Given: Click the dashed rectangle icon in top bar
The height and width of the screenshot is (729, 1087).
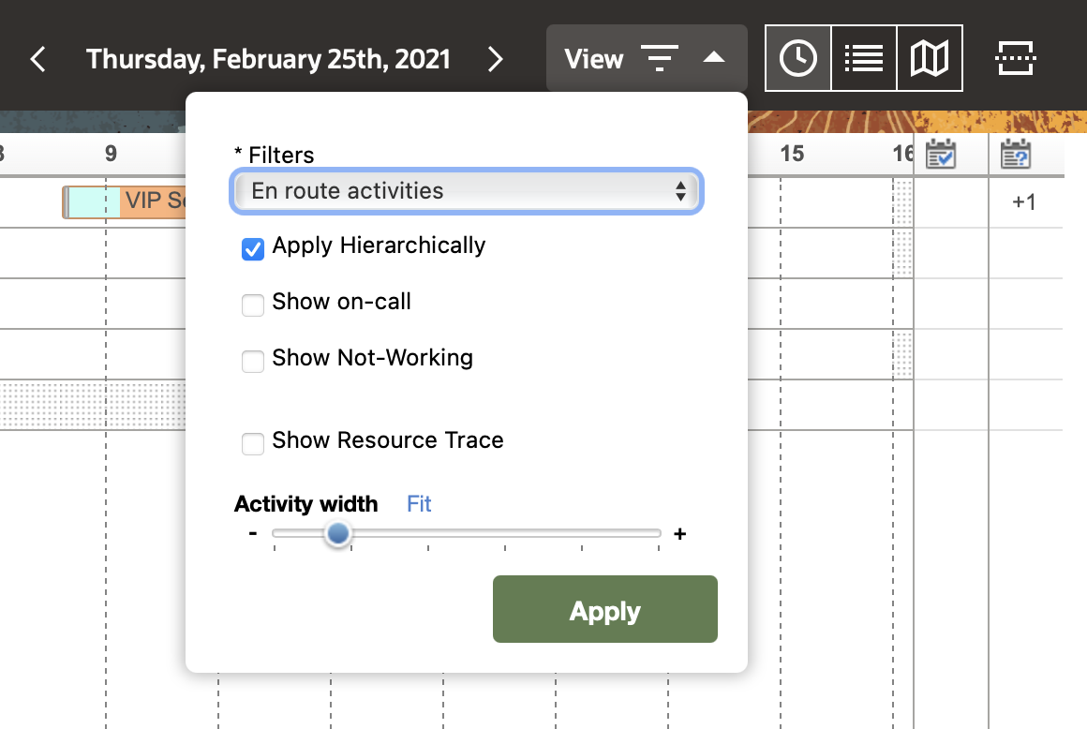Looking at the screenshot, I should [1015, 59].
